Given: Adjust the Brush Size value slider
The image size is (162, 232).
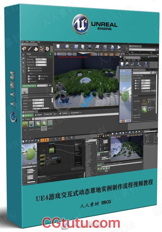Looking at the screenshot, I should 41,59.
